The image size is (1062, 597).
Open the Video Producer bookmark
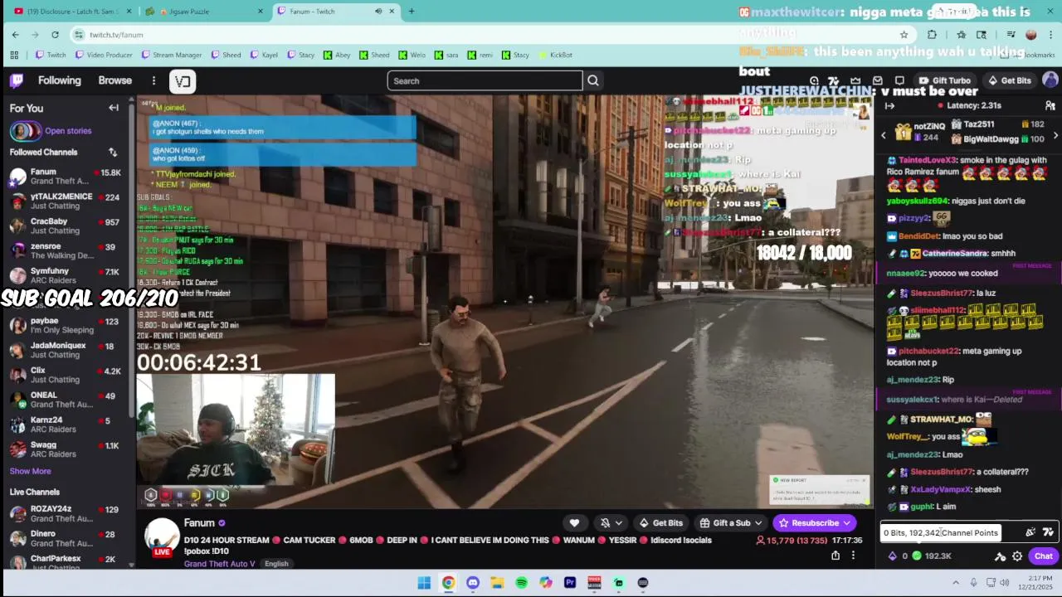[104, 55]
